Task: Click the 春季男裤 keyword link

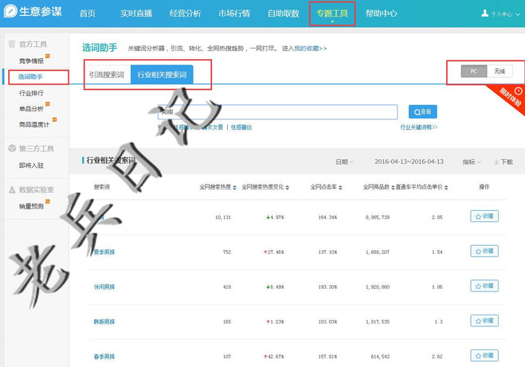Action: (x=104, y=357)
